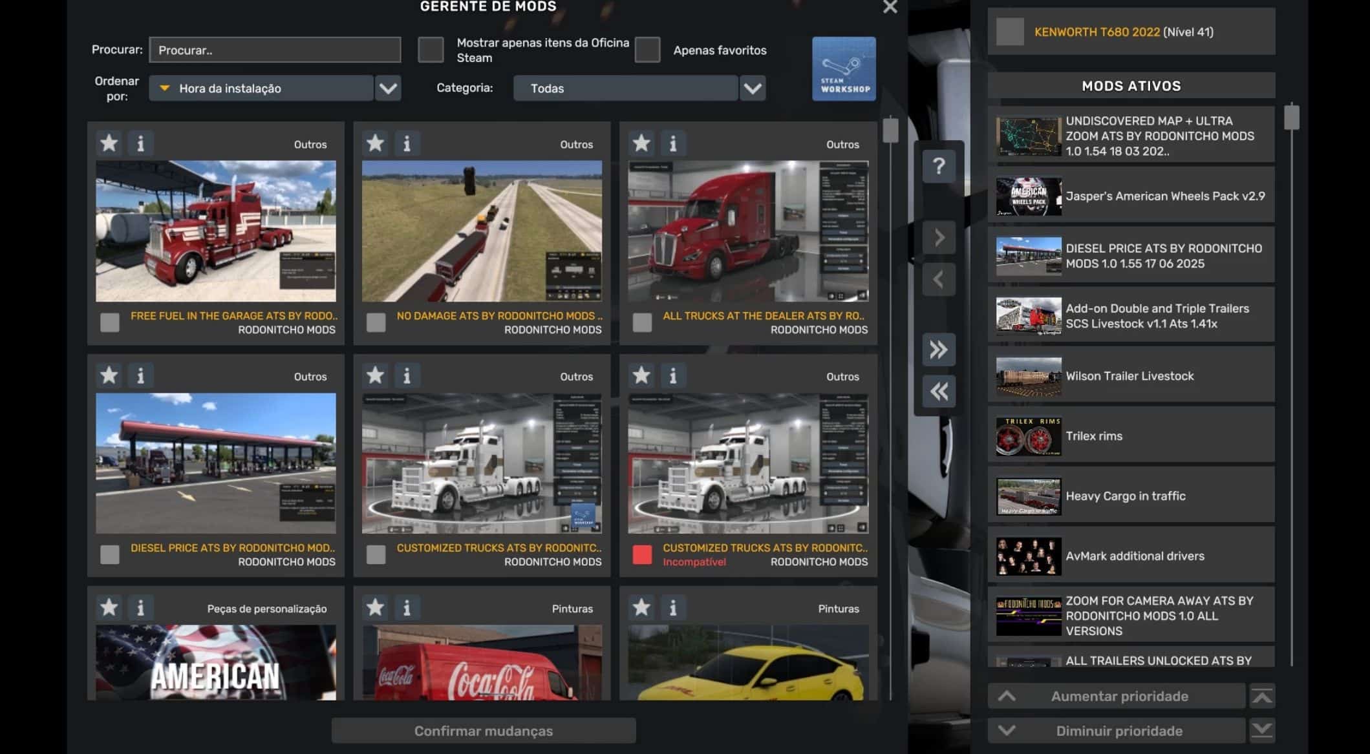The image size is (1370, 754).
Task: Select Wilson Trailer Livestock active mod
Action: (1131, 375)
